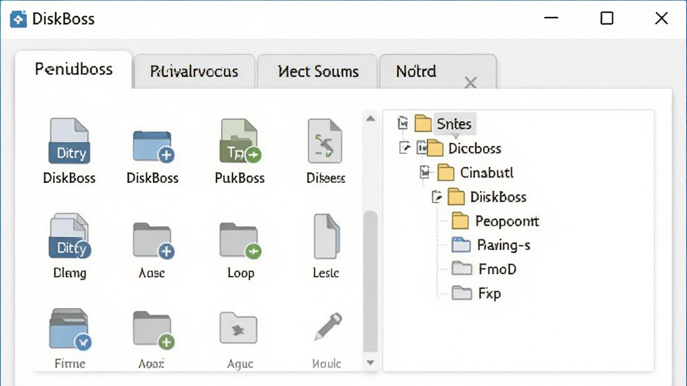The image size is (687, 386).
Task: Select the Cinabutl tree label
Action: point(487,173)
